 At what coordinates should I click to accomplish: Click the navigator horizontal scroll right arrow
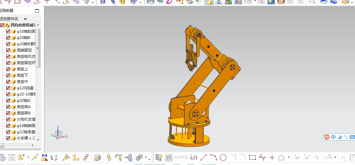click(33, 145)
